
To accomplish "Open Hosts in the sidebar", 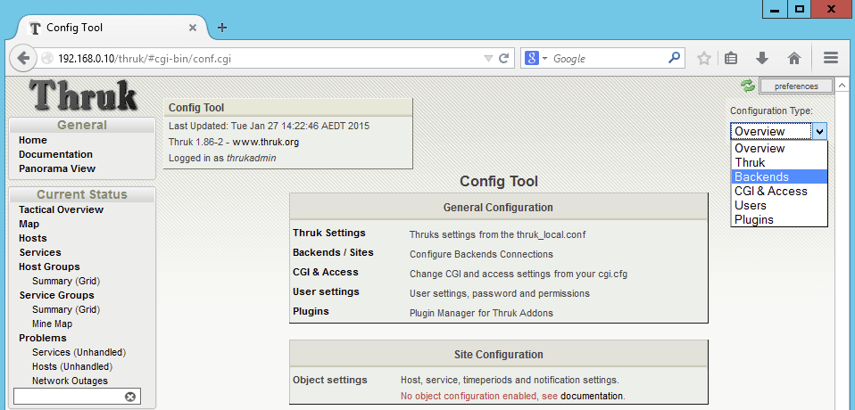I will click(x=33, y=238).
